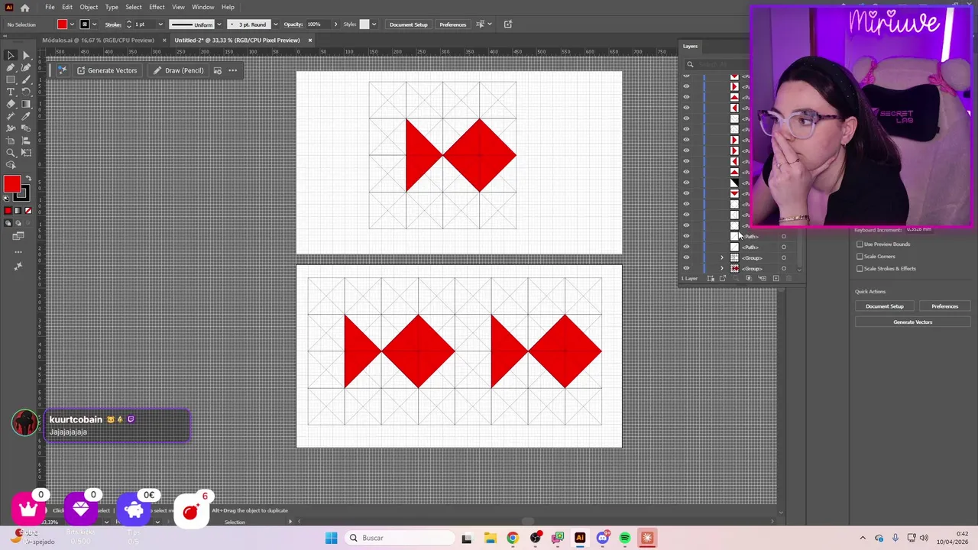Expand the upper Group in Layers

(x=722, y=257)
